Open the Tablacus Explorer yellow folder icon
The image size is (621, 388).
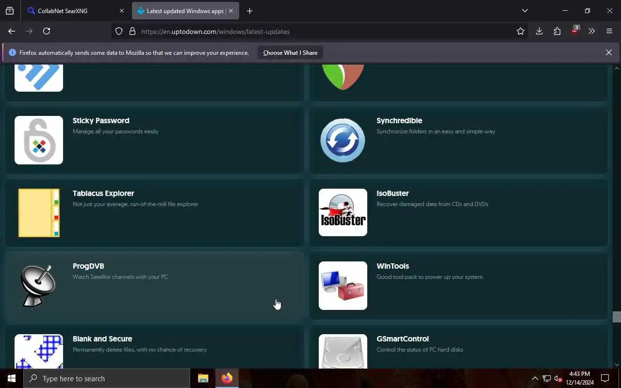click(39, 213)
